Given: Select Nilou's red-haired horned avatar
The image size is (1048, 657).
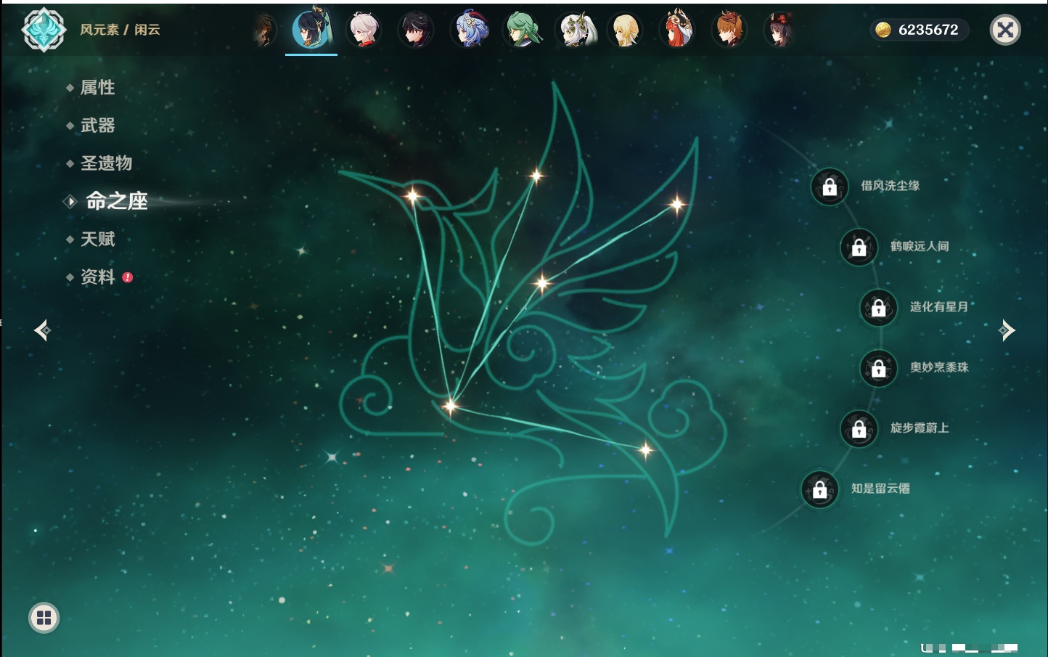Looking at the screenshot, I should 677,30.
